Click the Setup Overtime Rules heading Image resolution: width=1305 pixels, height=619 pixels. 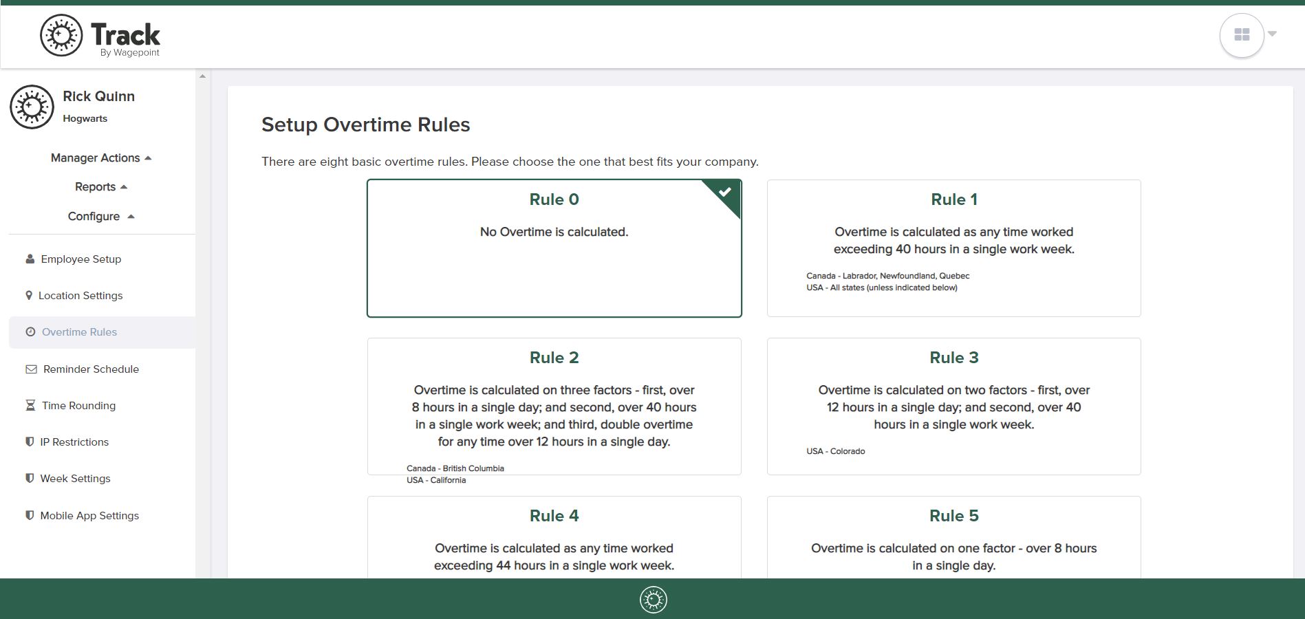click(366, 124)
